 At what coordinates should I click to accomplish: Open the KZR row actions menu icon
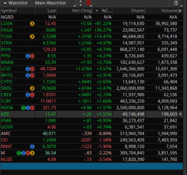(180, 114)
